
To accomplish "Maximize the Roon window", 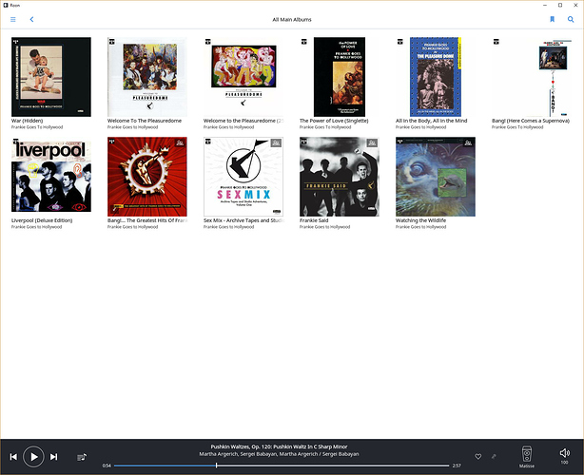I will point(560,5).
